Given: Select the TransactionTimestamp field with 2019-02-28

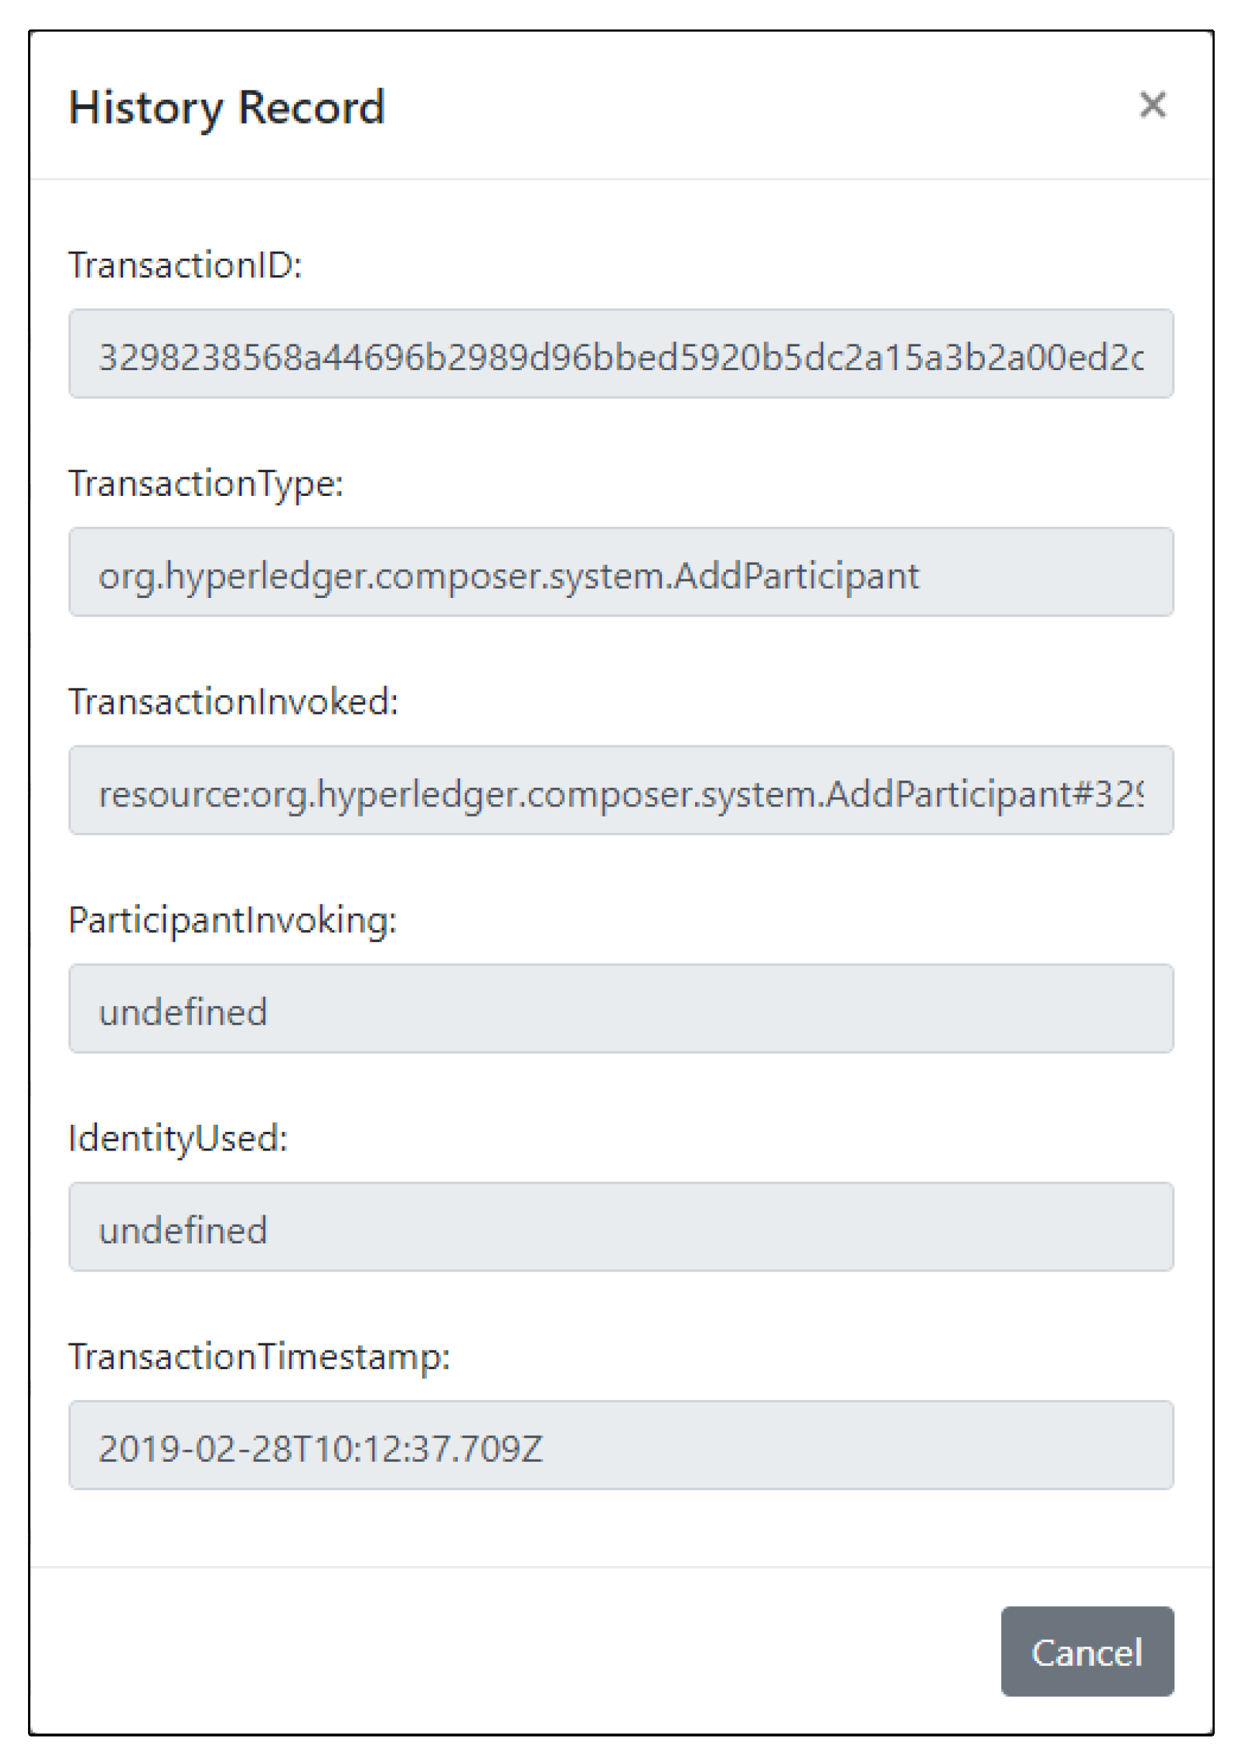Looking at the screenshot, I should tap(621, 1445).
